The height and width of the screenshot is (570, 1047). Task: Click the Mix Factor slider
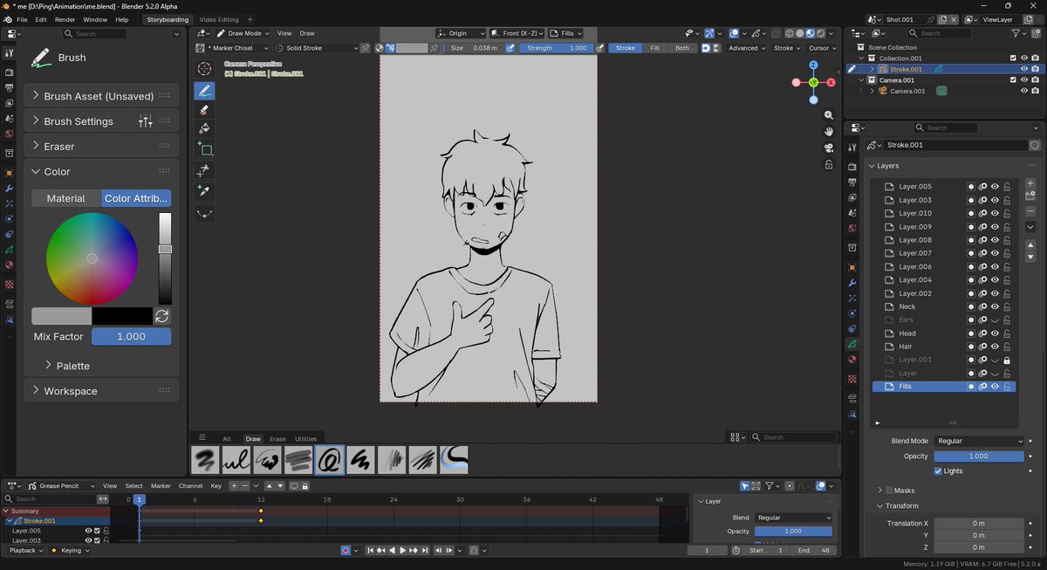(x=131, y=336)
